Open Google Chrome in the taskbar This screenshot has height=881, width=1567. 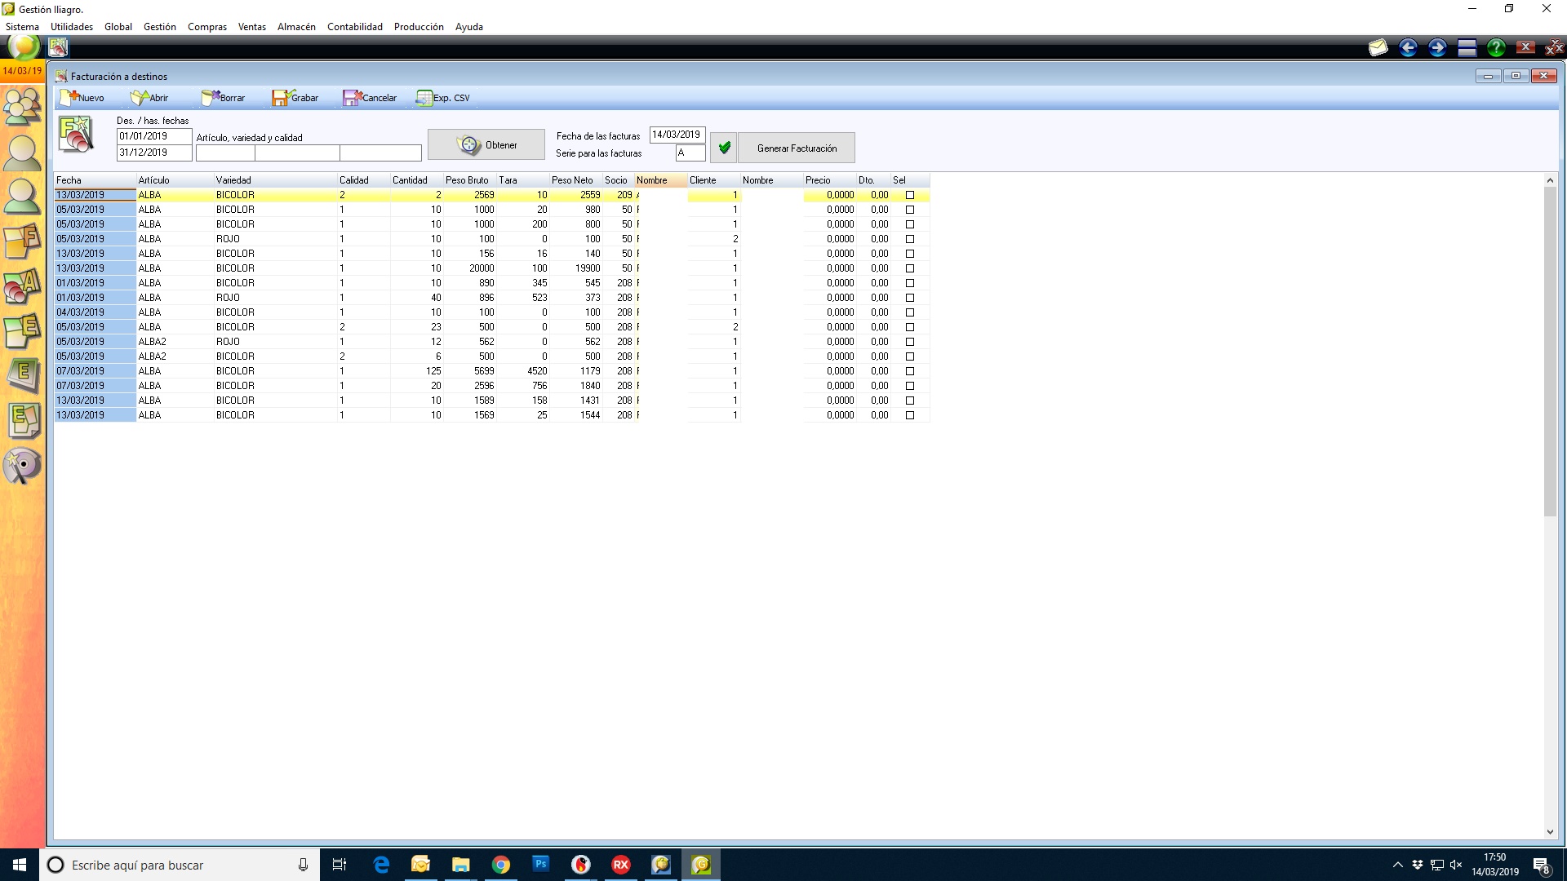pyautogui.click(x=501, y=865)
